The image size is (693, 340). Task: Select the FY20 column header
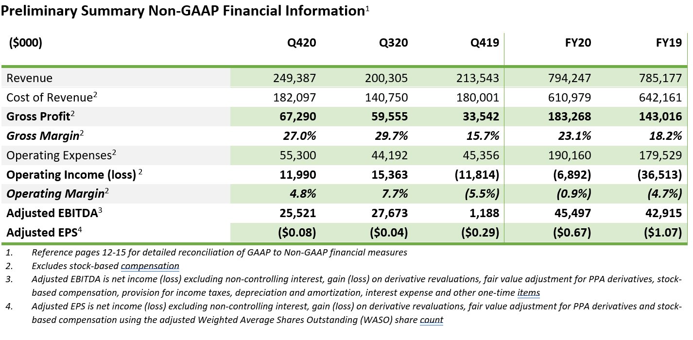coord(577,43)
